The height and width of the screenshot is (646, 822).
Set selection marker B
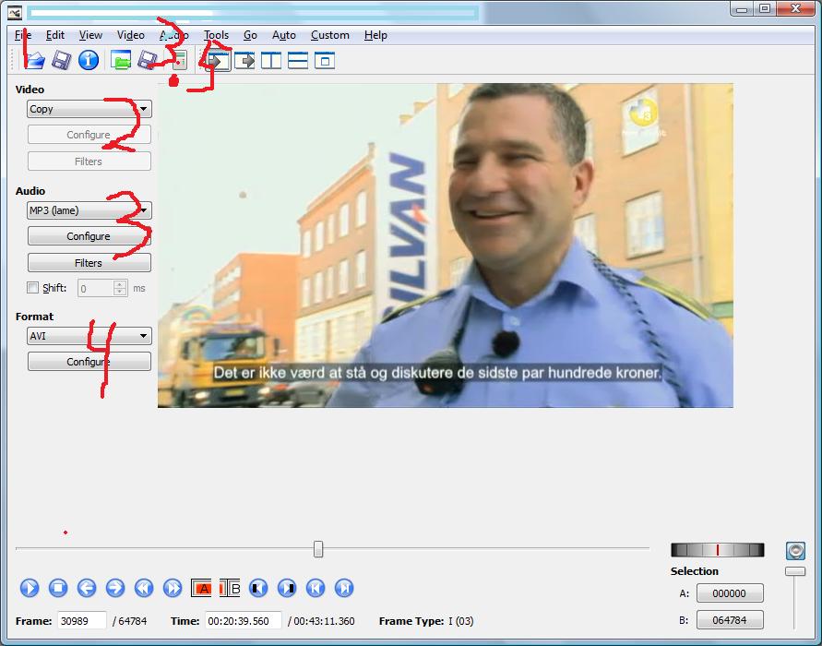click(230, 589)
